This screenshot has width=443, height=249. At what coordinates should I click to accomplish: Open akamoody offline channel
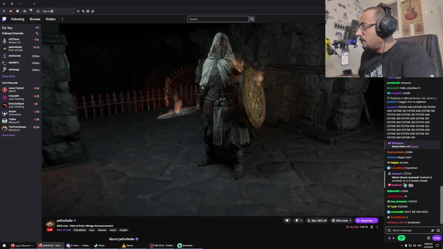point(21,56)
